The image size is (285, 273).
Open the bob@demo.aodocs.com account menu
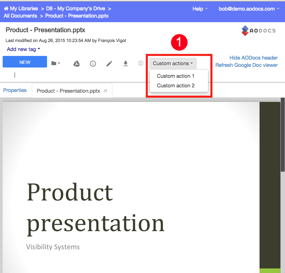pyautogui.click(x=249, y=9)
